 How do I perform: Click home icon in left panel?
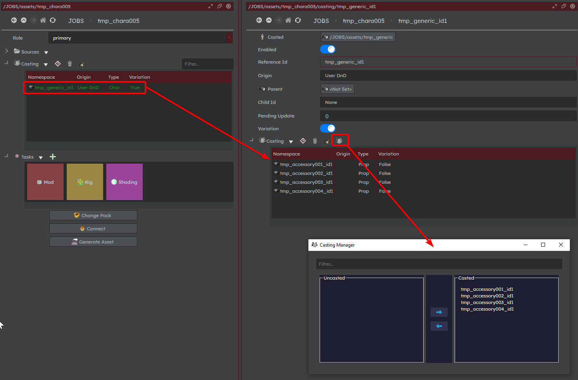pos(43,20)
